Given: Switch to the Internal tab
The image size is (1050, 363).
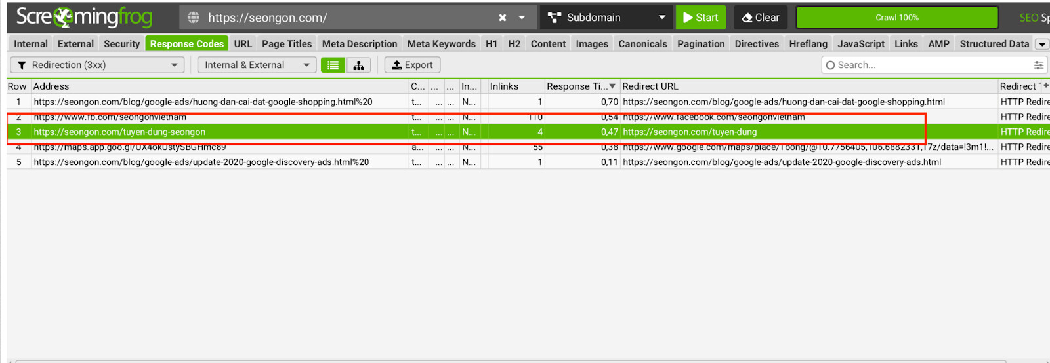Looking at the screenshot, I should point(31,44).
